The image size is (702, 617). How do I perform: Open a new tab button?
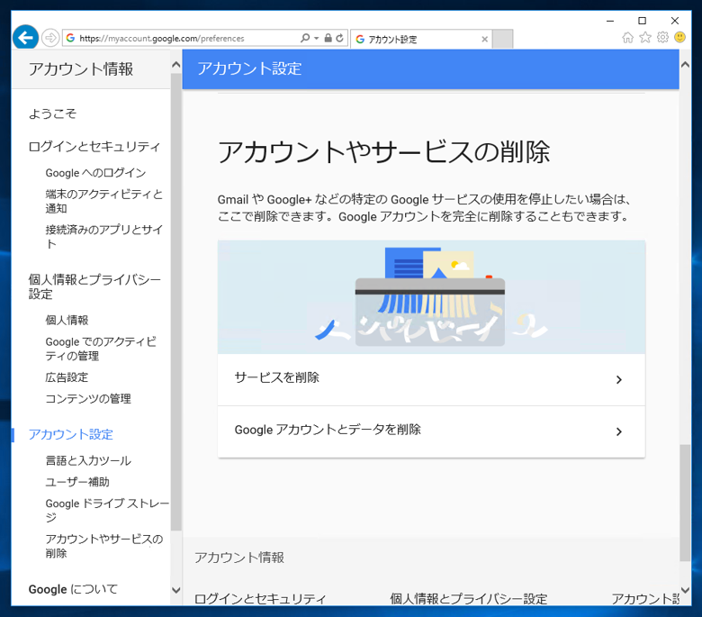pos(503,39)
